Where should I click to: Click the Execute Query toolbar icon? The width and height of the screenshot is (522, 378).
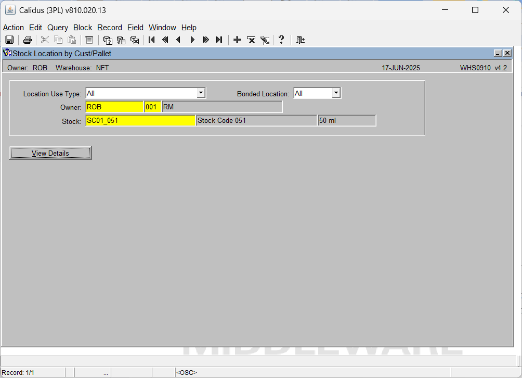click(121, 40)
